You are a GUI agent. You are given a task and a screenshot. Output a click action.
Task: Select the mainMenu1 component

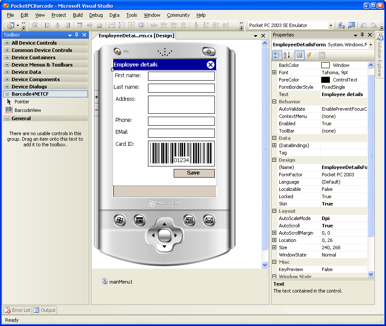coord(121,282)
